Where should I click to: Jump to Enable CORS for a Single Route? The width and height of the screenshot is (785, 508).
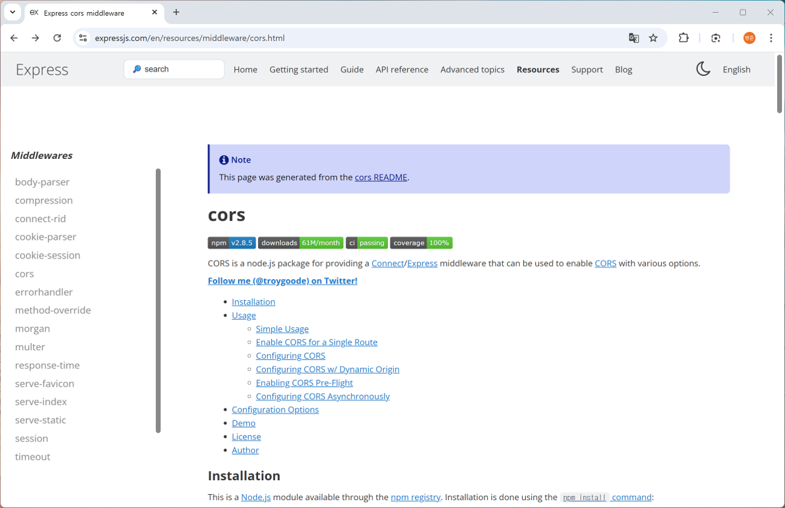317,342
